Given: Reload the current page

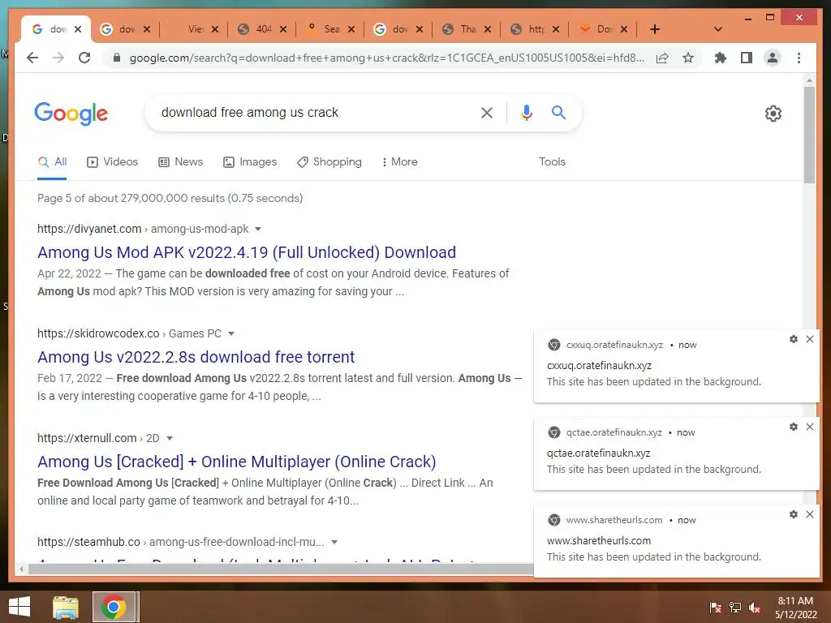Looking at the screenshot, I should pos(84,58).
